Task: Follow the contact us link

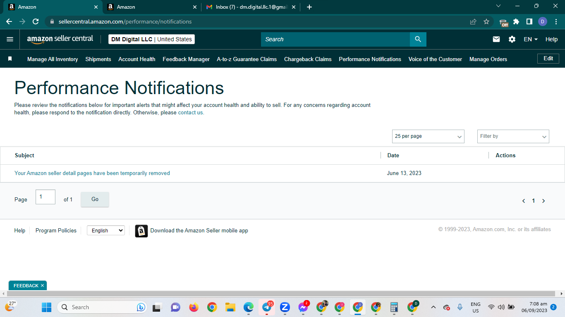Action: click(x=191, y=113)
